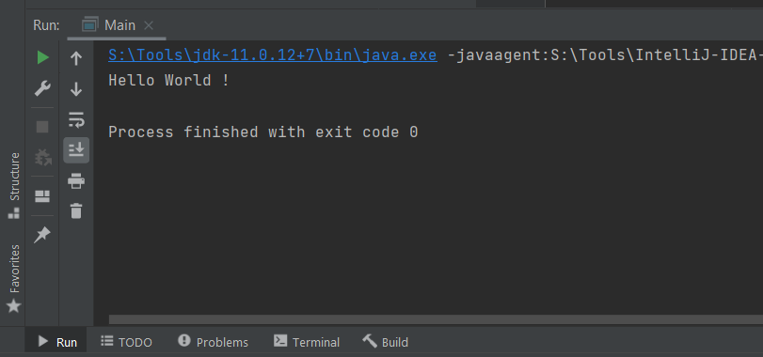
Task: Click the Print console output icon
Action: (76, 180)
